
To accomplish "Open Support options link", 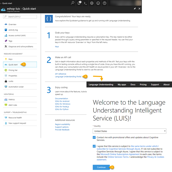I will tap(62, 127).
